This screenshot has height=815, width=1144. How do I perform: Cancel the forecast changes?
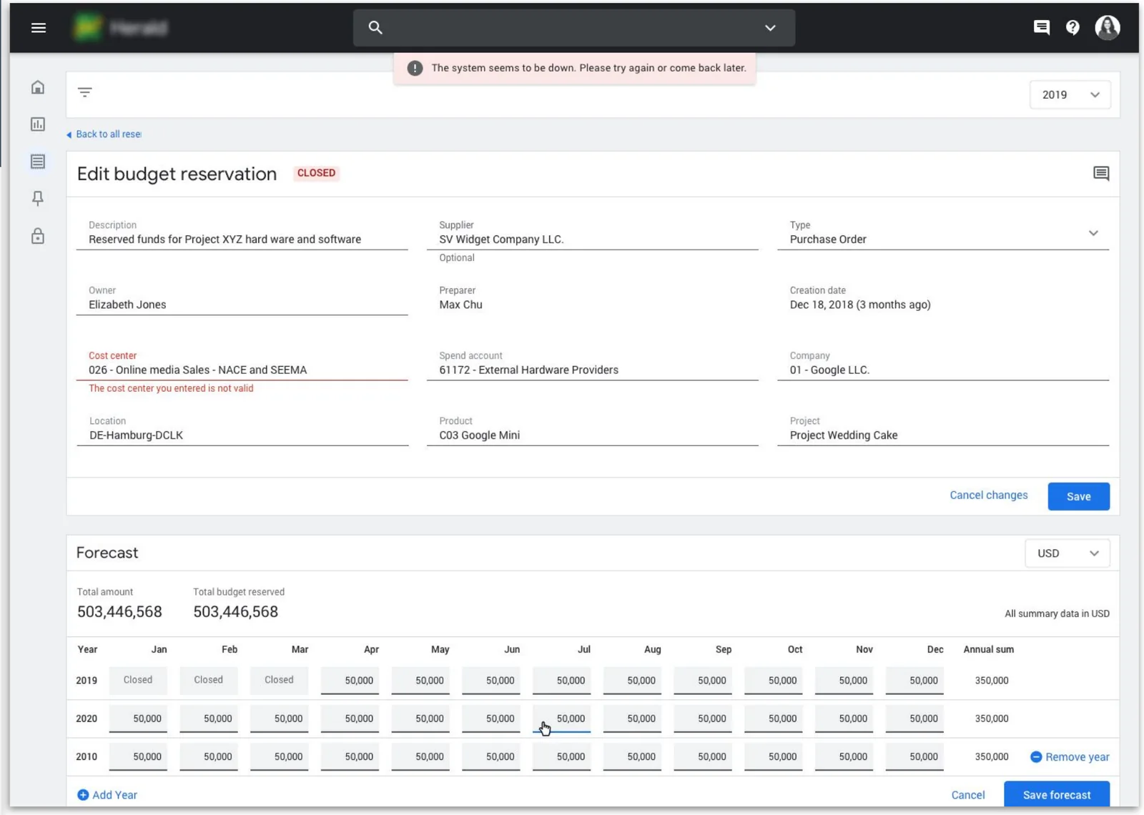(x=968, y=795)
